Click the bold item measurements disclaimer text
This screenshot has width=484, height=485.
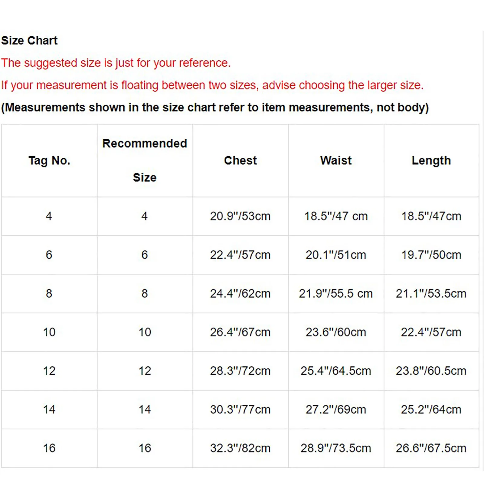215,107
